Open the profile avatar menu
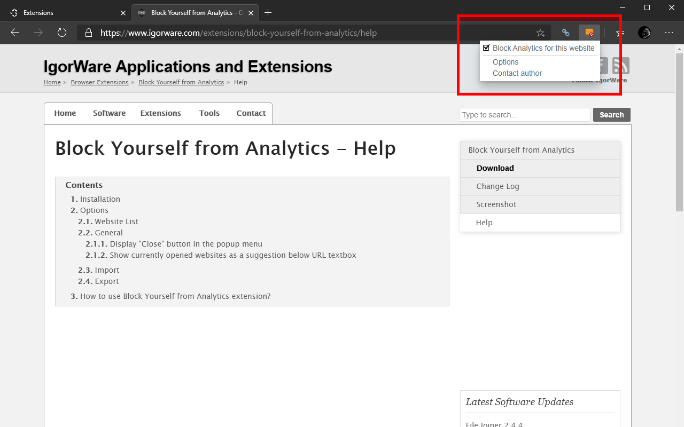The image size is (684, 427). tap(644, 33)
